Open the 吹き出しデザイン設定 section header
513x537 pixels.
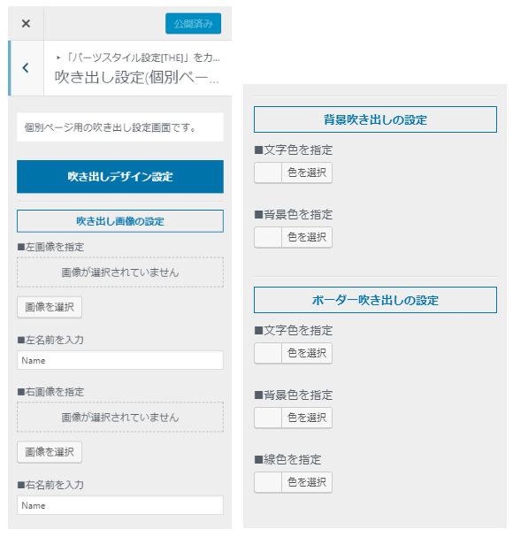[x=120, y=177]
